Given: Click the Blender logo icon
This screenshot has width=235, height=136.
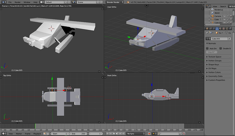Looking at the screenshot, I should (x=128, y=2).
